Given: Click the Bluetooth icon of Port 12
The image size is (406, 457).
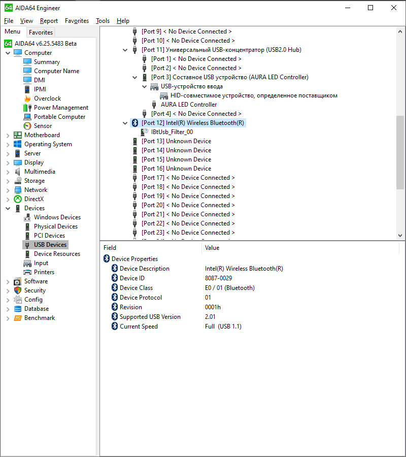Looking at the screenshot, I should pos(135,123).
